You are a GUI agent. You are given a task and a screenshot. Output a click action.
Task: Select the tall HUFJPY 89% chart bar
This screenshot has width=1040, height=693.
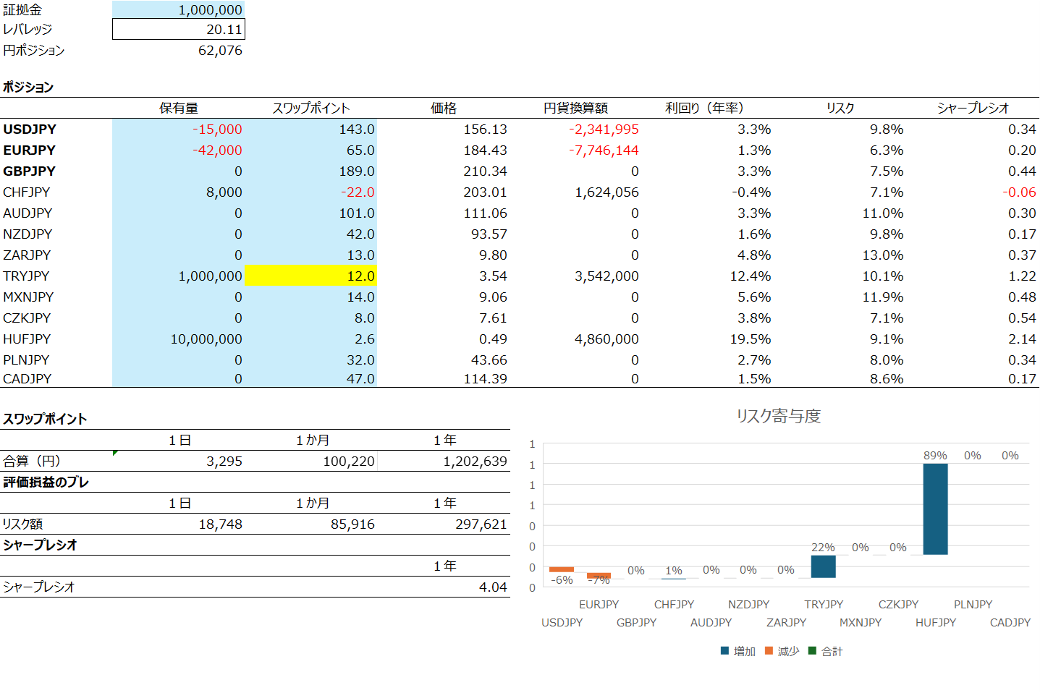pyautogui.click(x=935, y=509)
